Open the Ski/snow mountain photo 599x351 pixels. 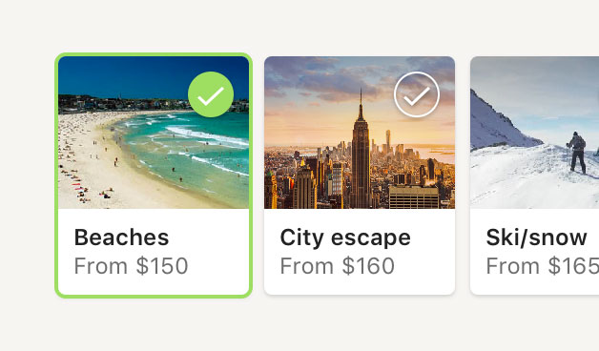click(x=535, y=133)
